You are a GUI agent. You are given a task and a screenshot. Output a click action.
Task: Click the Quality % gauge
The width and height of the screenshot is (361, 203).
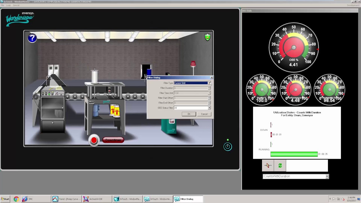pos(262,90)
